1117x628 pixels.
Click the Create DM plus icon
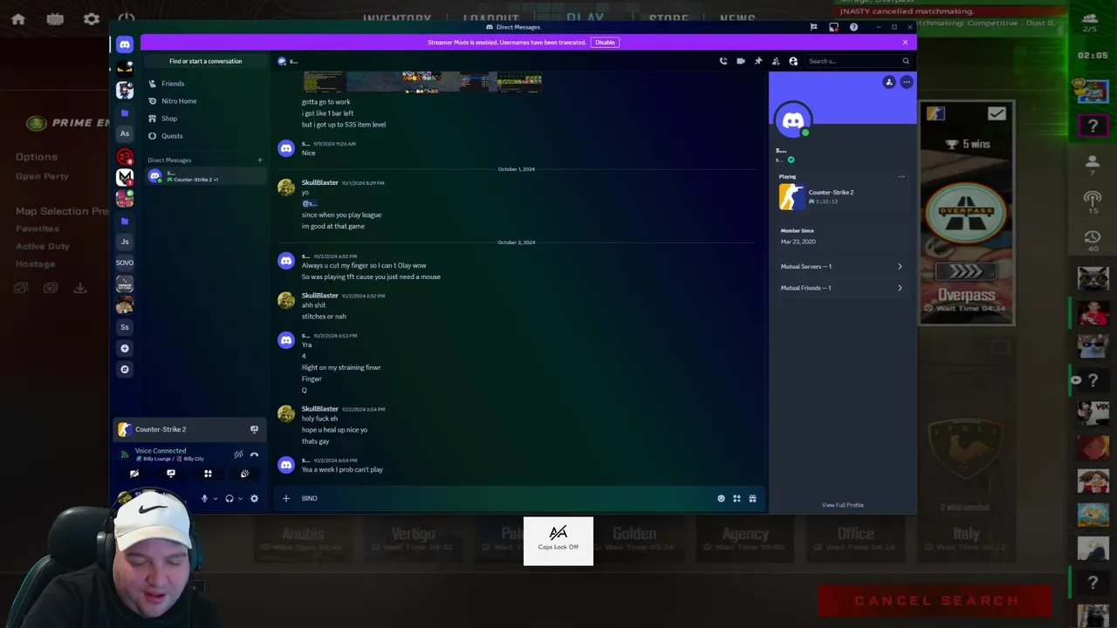point(259,160)
